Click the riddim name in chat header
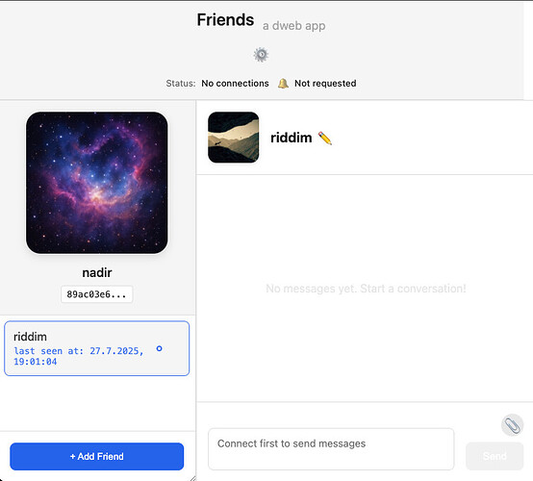The width and height of the screenshot is (533, 481). (291, 138)
